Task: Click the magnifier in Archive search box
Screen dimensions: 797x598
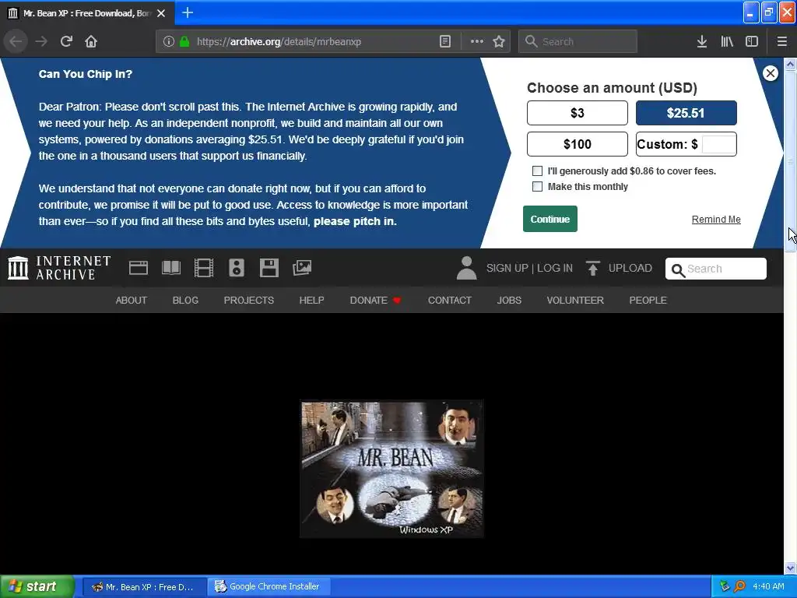Action: 678,269
